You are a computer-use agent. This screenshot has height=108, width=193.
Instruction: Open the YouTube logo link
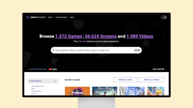[x=53, y=69]
